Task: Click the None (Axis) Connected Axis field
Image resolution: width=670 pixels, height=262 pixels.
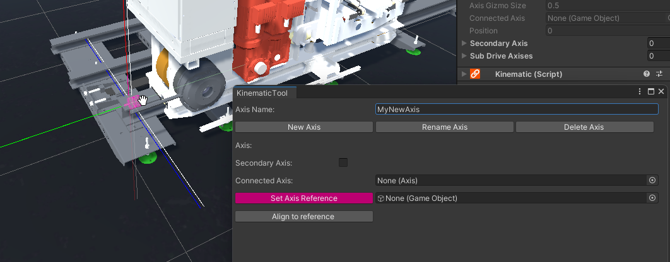Action: coord(510,181)
